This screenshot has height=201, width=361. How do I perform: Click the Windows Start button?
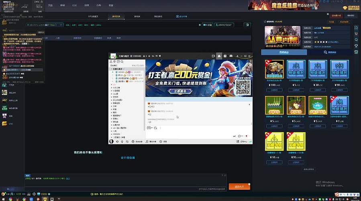tap(3, 199)
